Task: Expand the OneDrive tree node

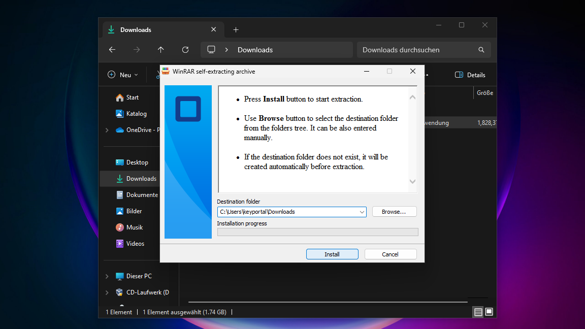Action: 107,130
